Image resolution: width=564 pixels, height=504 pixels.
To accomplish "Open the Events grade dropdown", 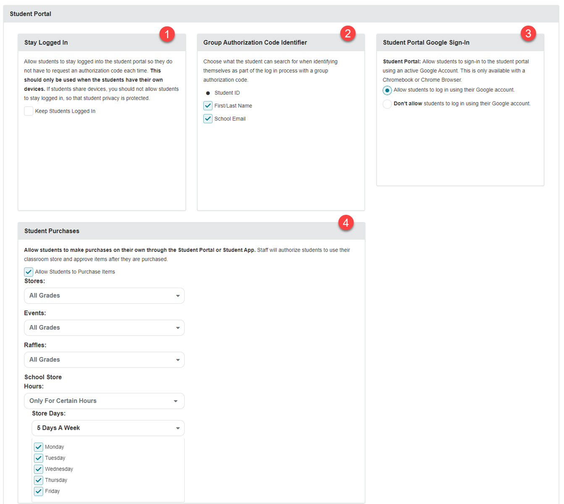I will 104,328.
